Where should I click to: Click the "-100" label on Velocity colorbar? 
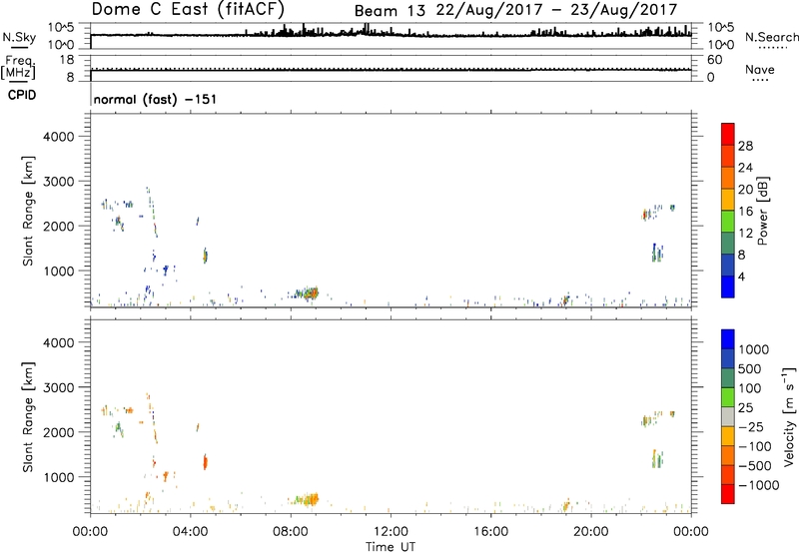(x=755, y=446)
